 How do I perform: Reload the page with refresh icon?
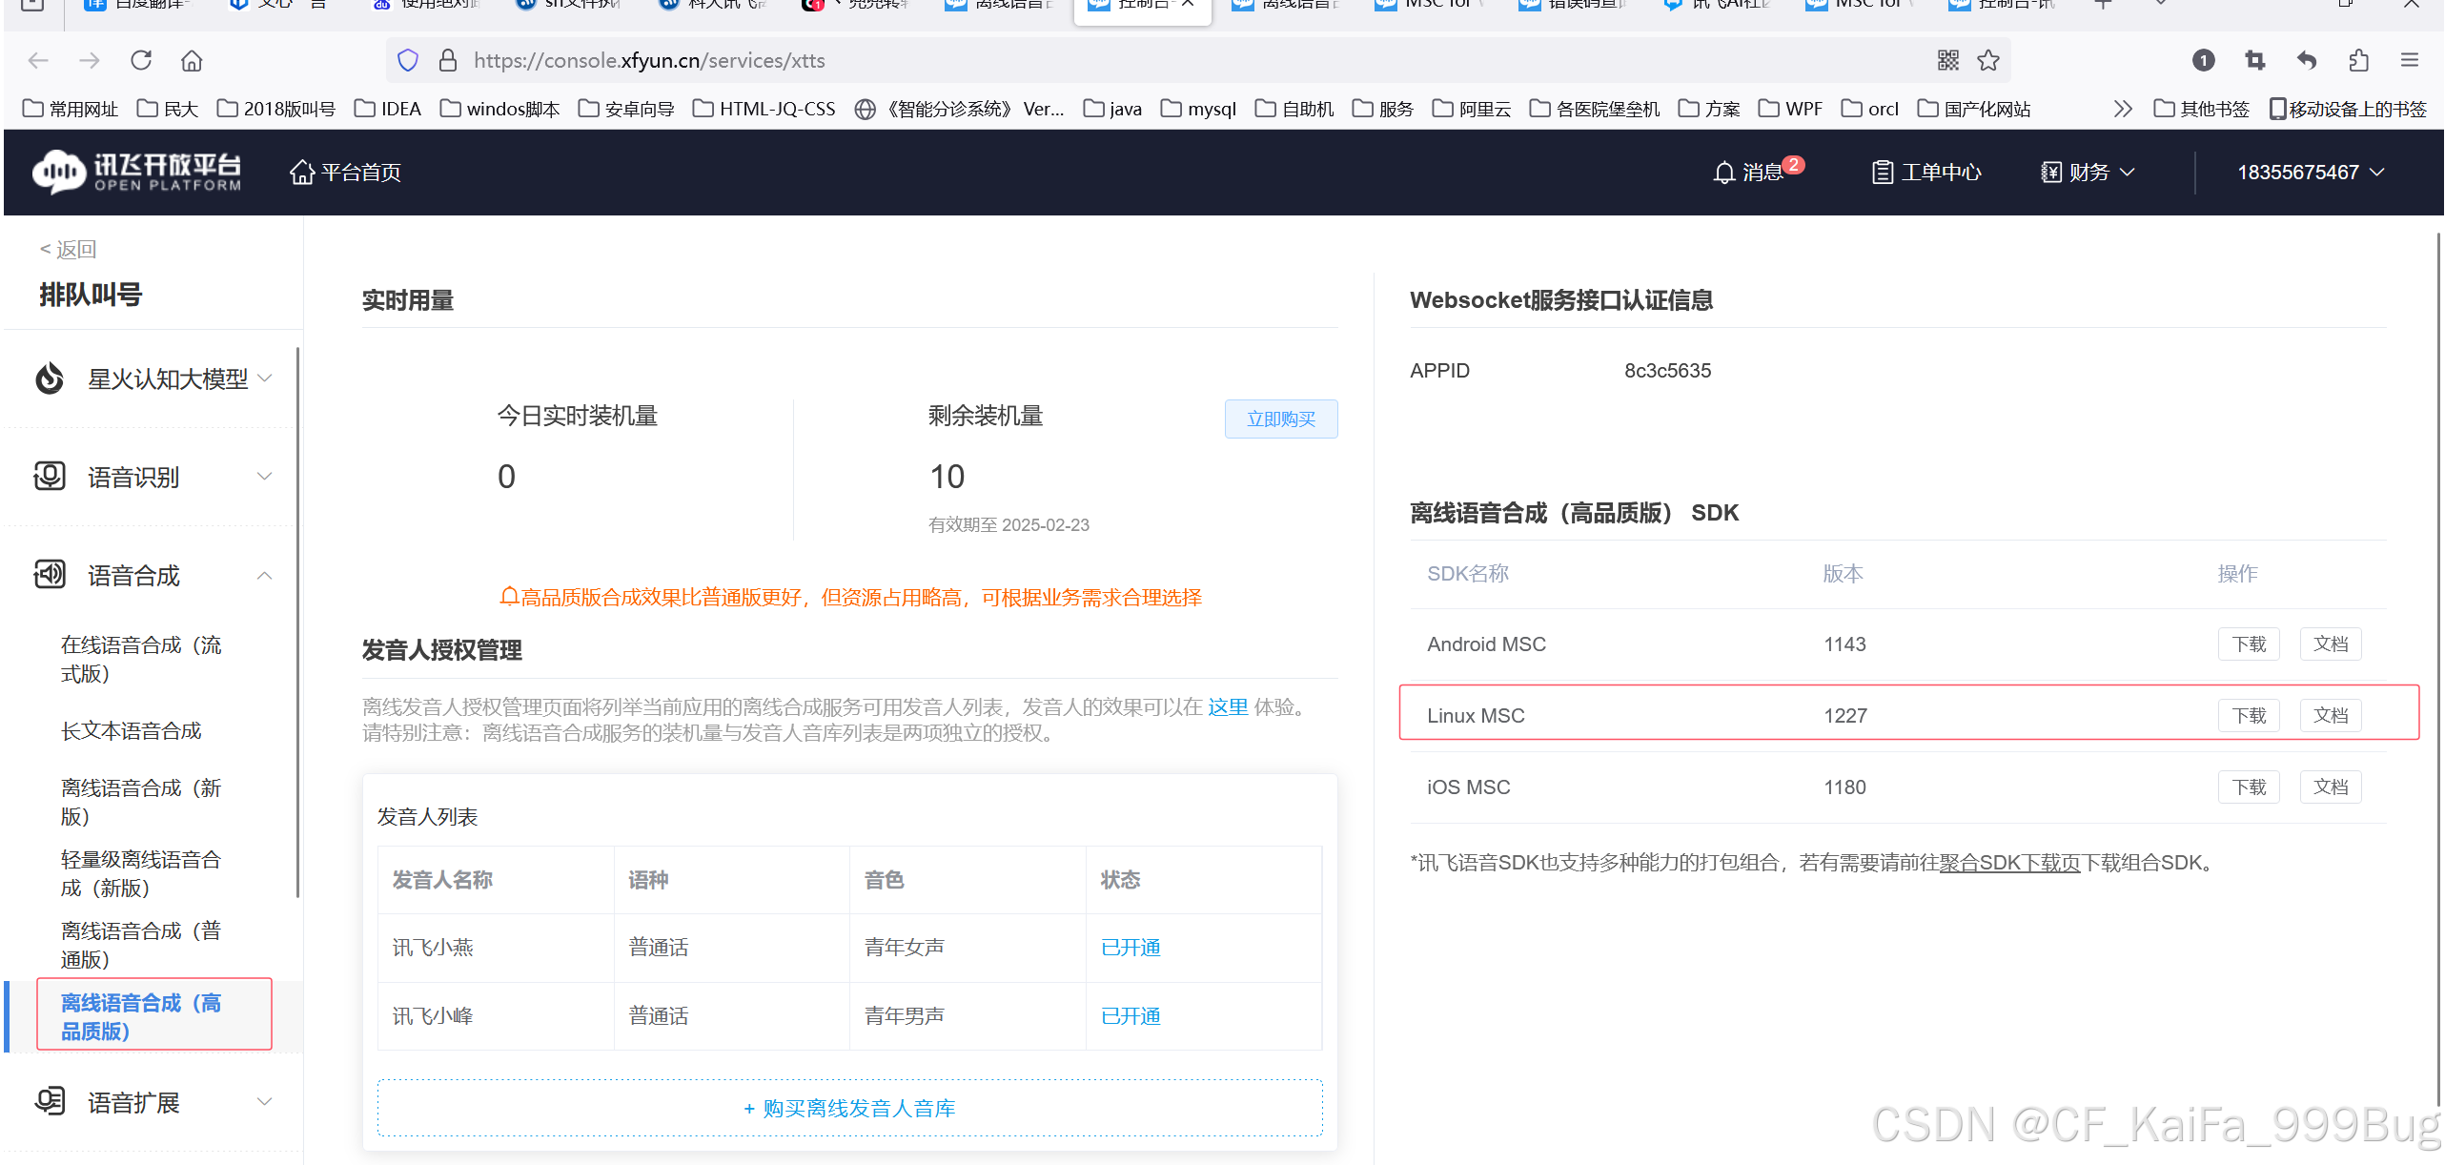point(141,61)
